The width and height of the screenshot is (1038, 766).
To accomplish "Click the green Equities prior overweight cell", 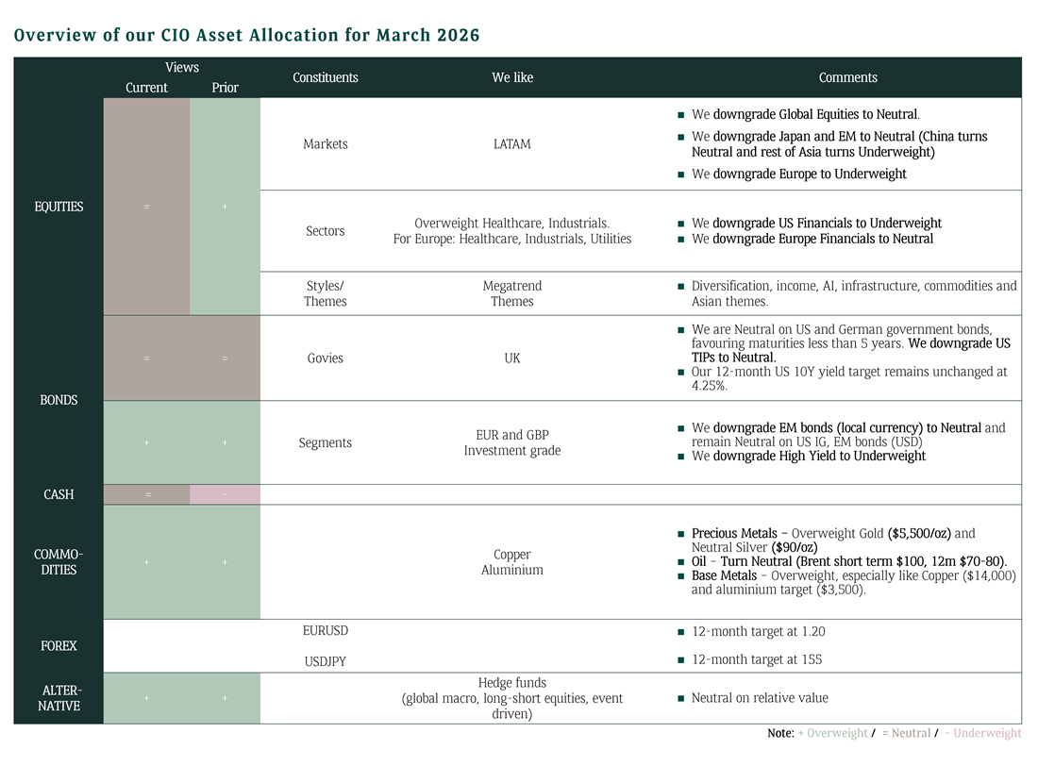I will point(225,207).
